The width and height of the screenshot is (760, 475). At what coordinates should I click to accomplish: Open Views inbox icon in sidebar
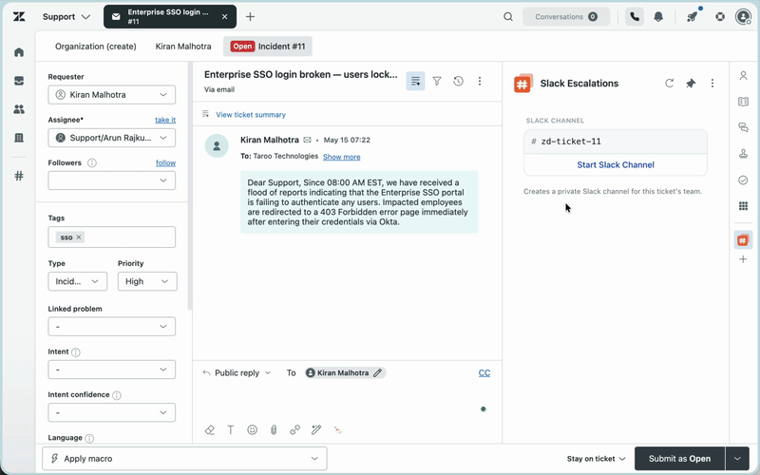19,81
